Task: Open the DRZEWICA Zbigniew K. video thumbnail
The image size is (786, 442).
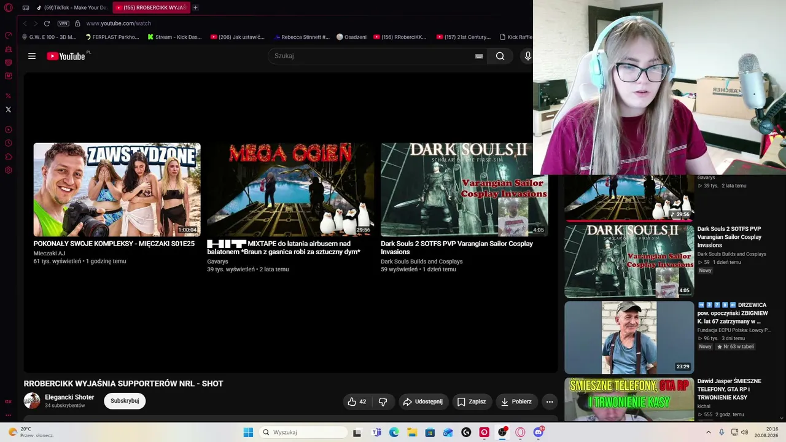Action: click(x=629, y=337)
